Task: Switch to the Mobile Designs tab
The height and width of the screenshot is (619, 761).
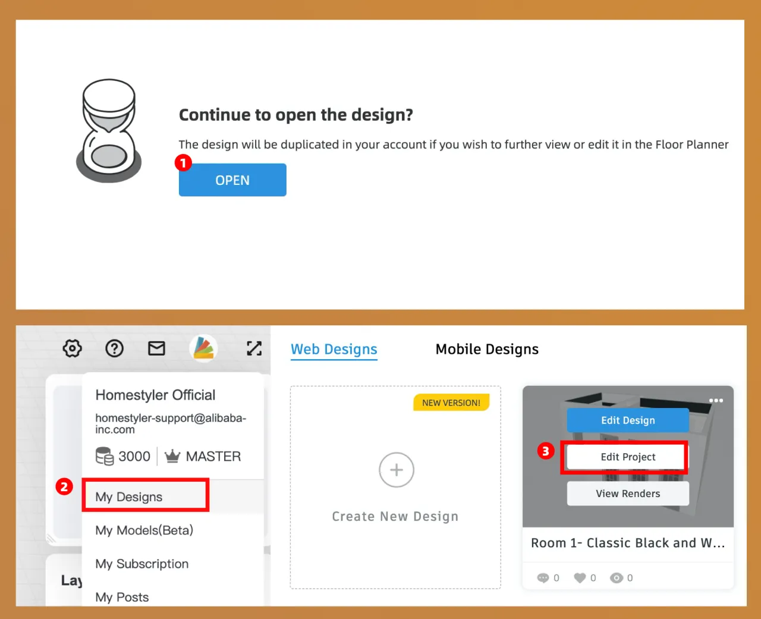Action: coord(487,349)
